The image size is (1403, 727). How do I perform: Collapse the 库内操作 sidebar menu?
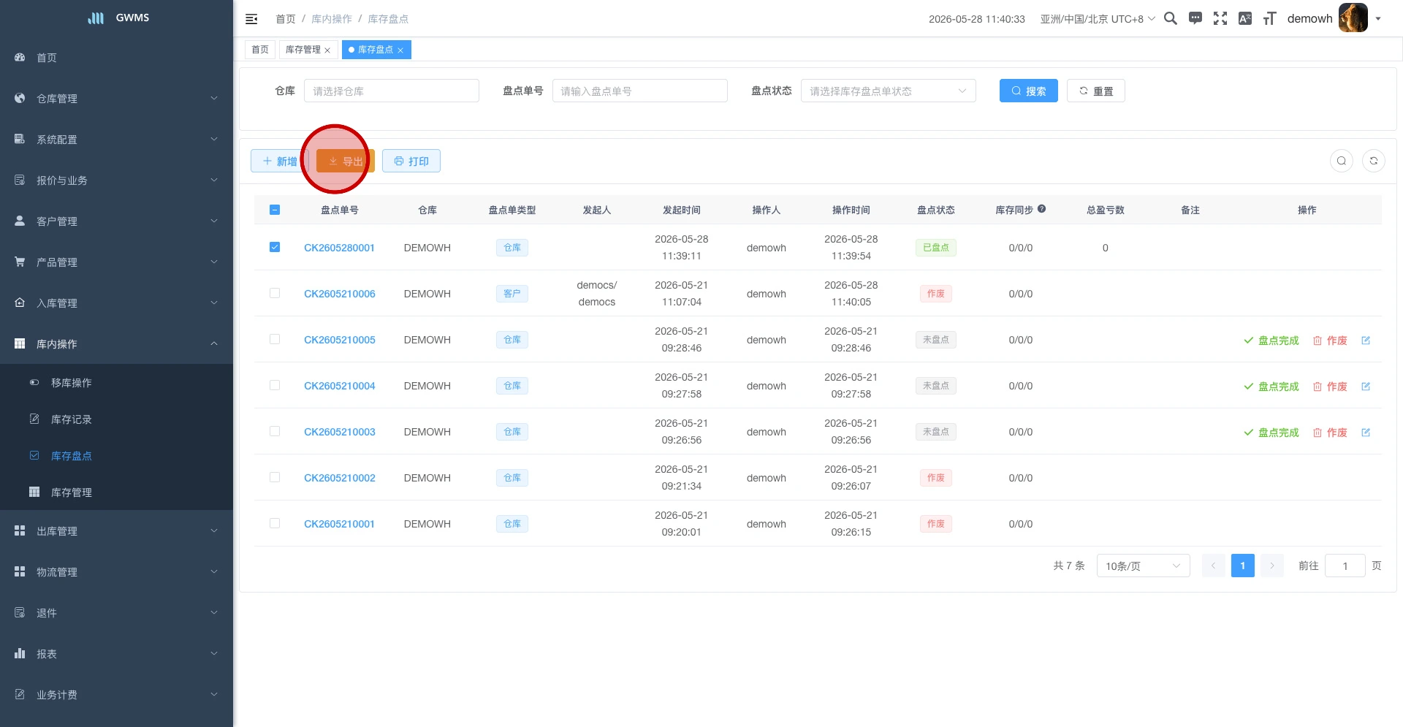click(x=116, y=343)
